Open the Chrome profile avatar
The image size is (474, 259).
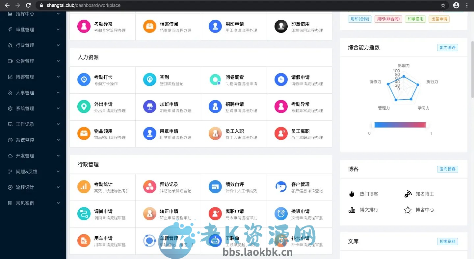click(x=456, y=5)
